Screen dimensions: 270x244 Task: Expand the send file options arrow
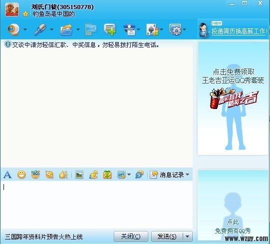(x=78, y=29)
